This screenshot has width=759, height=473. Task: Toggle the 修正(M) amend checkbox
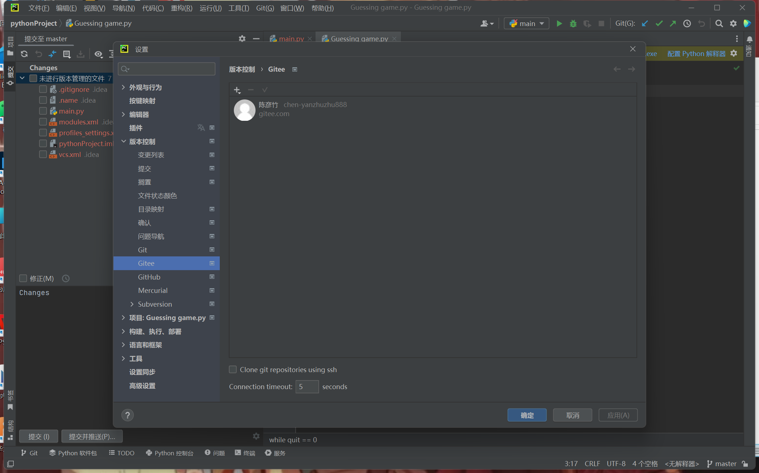23,278
